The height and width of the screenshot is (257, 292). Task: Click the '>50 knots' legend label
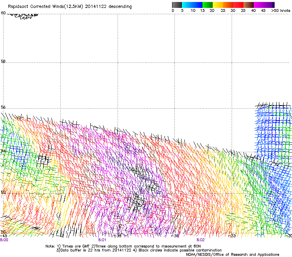(x=281, y=10)
